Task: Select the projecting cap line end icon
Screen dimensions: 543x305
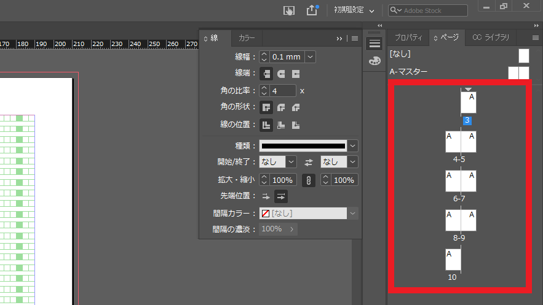Action: tap(296, 74)
